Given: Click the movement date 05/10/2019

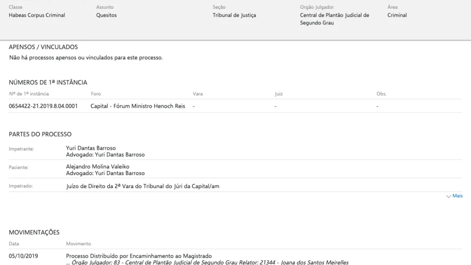Looking at the screenshot, I should (23, 256).
